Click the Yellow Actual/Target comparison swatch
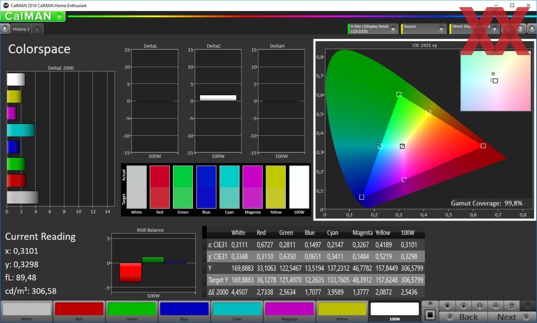Screen dimensions: 537x323 [276, 187]
